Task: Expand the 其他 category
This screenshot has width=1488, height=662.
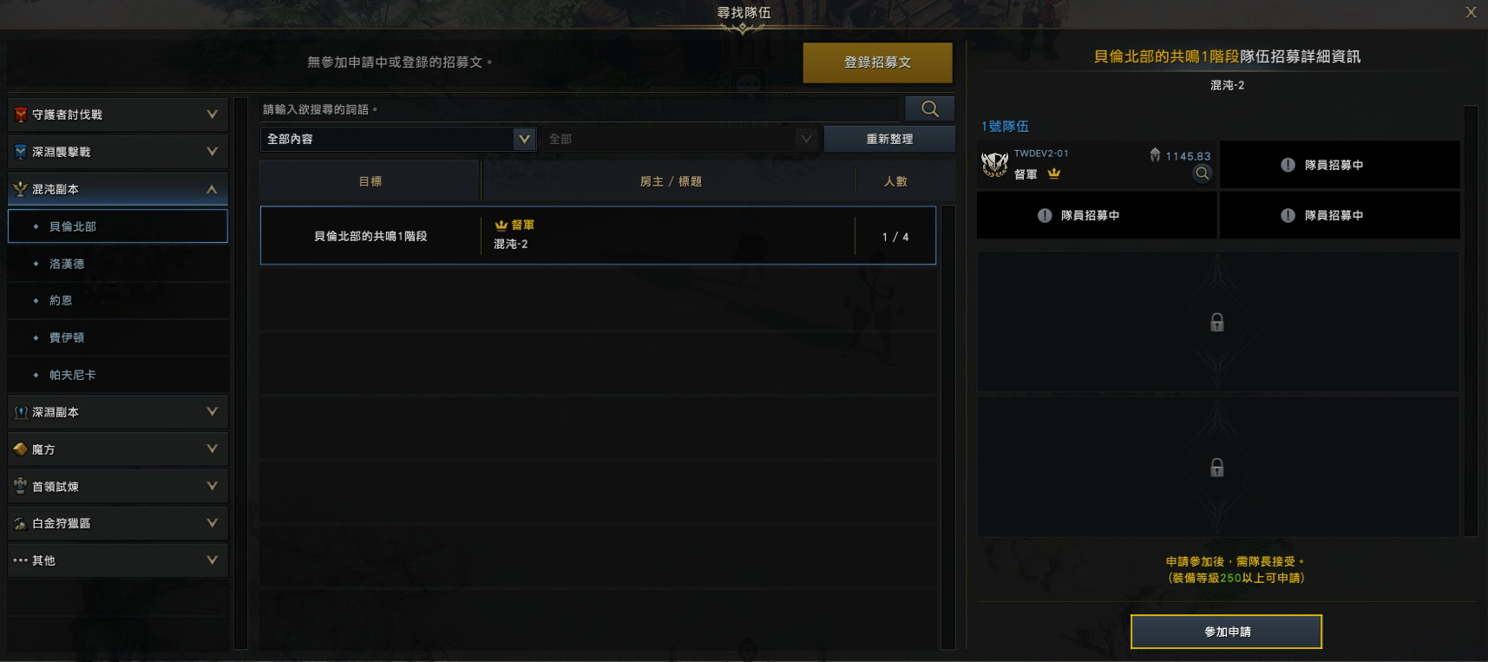Action: tap(212, 560)
